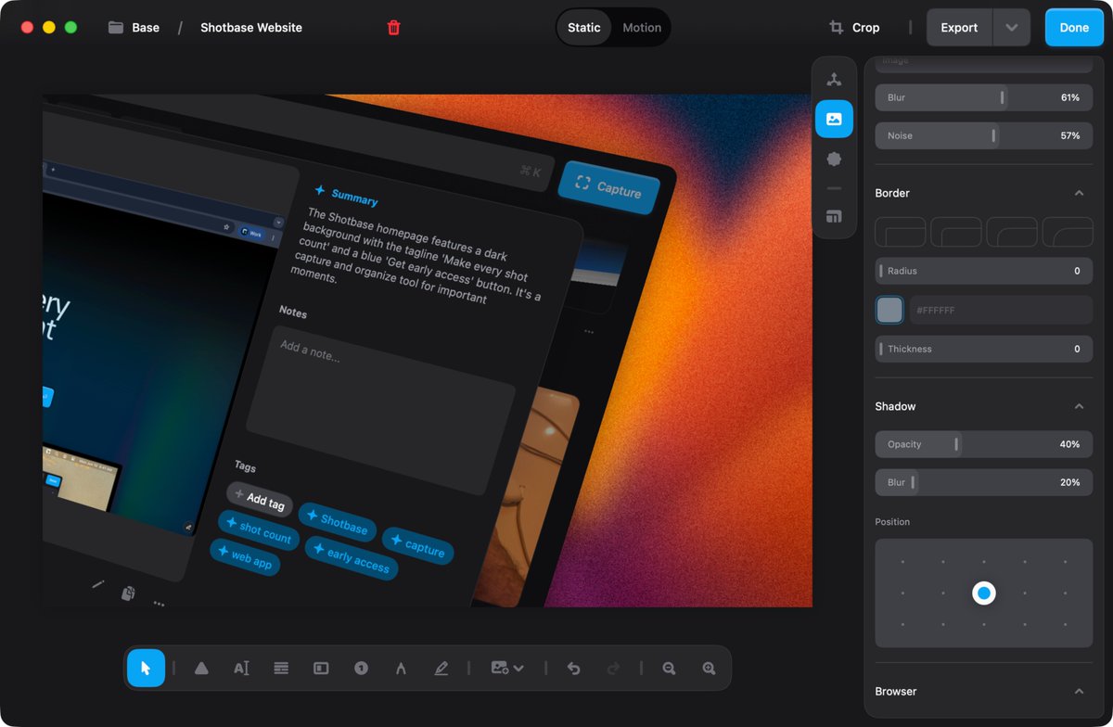Click the Shotbase Website title
The width and height of the screenshot is (1113, 727).
[x=251, y=28]
